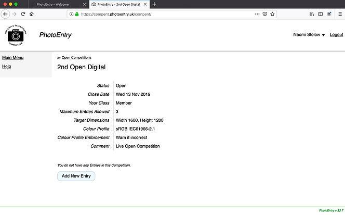
Task: Save page to Pocket icon
Action: coord(265,14)
